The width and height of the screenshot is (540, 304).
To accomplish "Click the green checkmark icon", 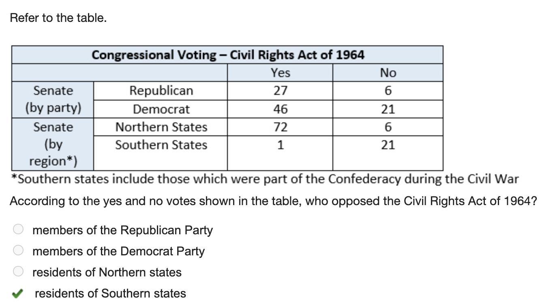I will [17, 293].
